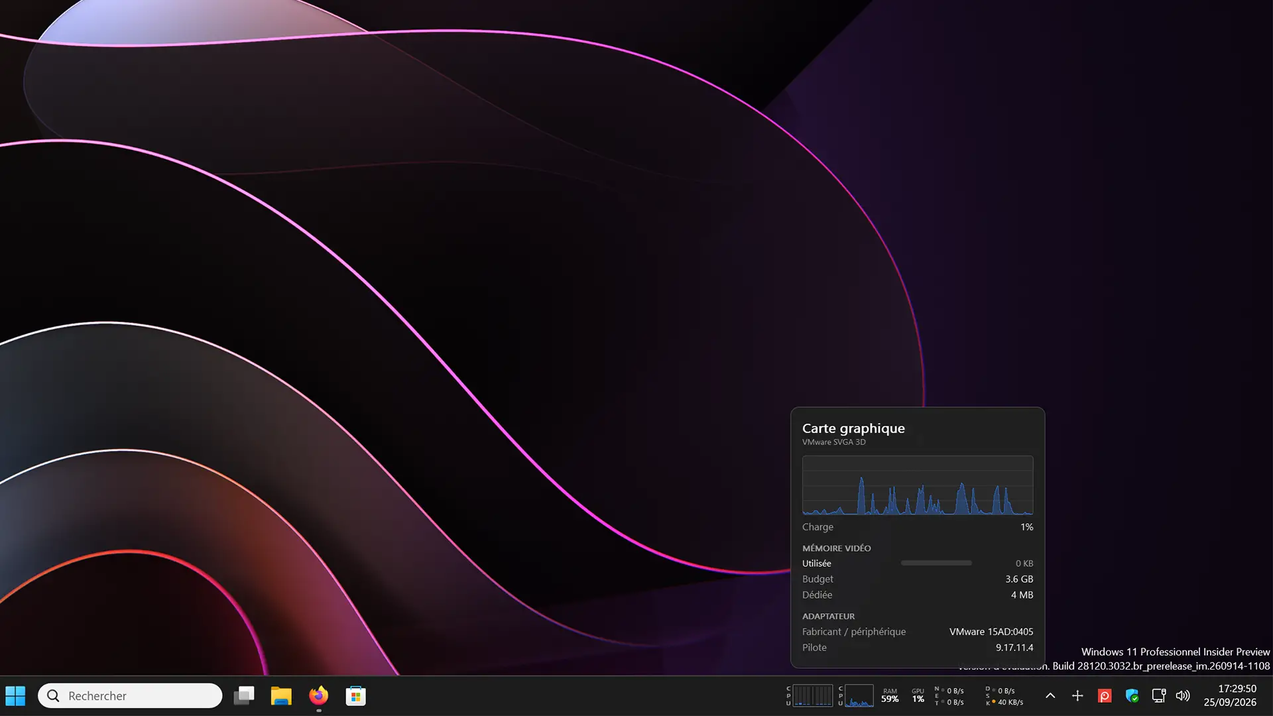Click the Charge label

818,527
